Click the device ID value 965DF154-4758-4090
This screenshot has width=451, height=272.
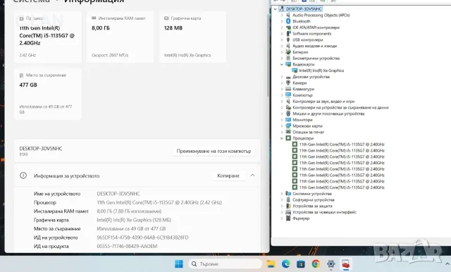[142, 237]
